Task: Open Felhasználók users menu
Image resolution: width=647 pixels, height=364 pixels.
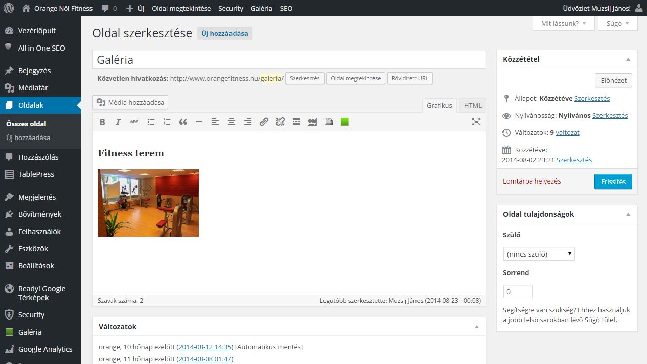Action: pos(40,232)
